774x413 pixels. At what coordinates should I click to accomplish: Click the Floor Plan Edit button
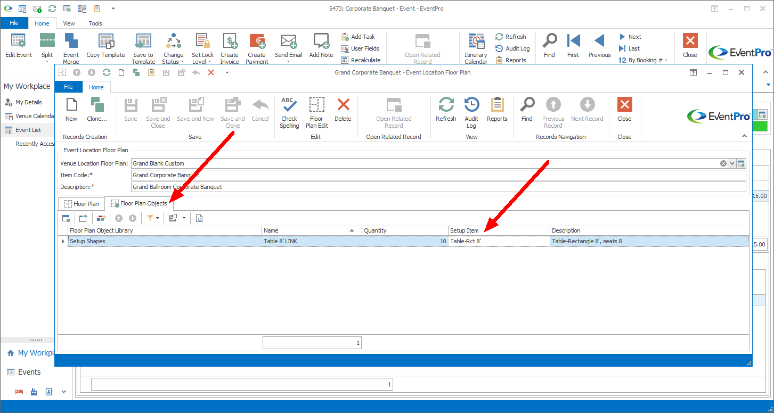pos(316,112)
